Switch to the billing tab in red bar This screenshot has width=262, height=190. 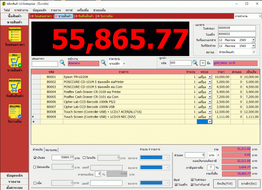point(105,16)
